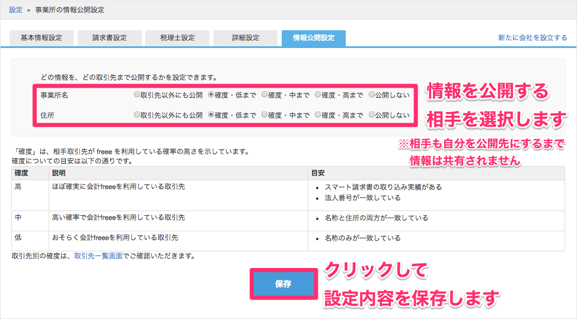Choose 確度・低まで for 住所
Screen dimensions: 577x319
pyautogui.click(x=211, y=115)
